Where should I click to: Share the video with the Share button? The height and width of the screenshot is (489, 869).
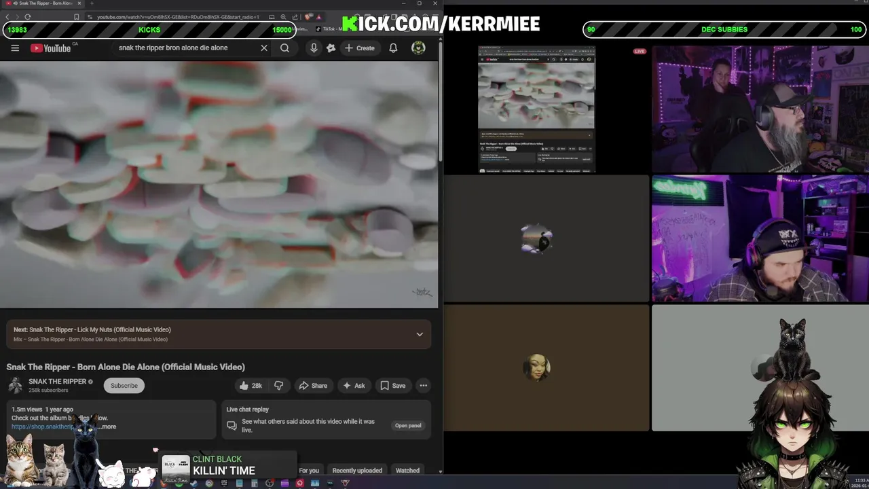[x=313, y=386]
